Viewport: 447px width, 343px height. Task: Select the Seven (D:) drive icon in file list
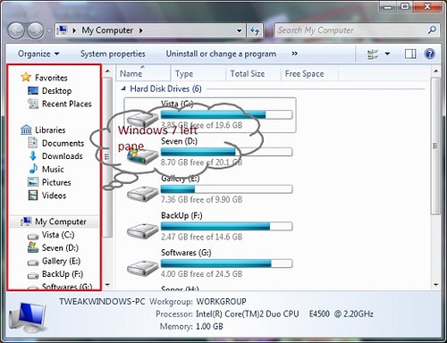click(142, 156)
